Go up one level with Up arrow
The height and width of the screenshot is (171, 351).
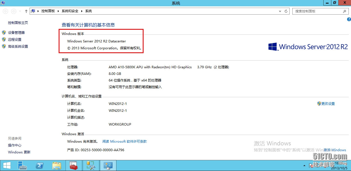point(26,11)
